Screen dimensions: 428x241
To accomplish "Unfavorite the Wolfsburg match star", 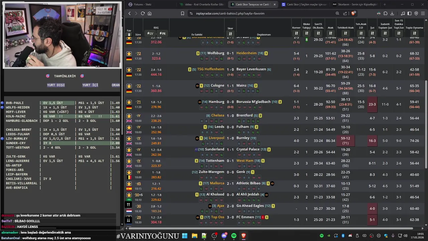I will [x=129, y=54].
